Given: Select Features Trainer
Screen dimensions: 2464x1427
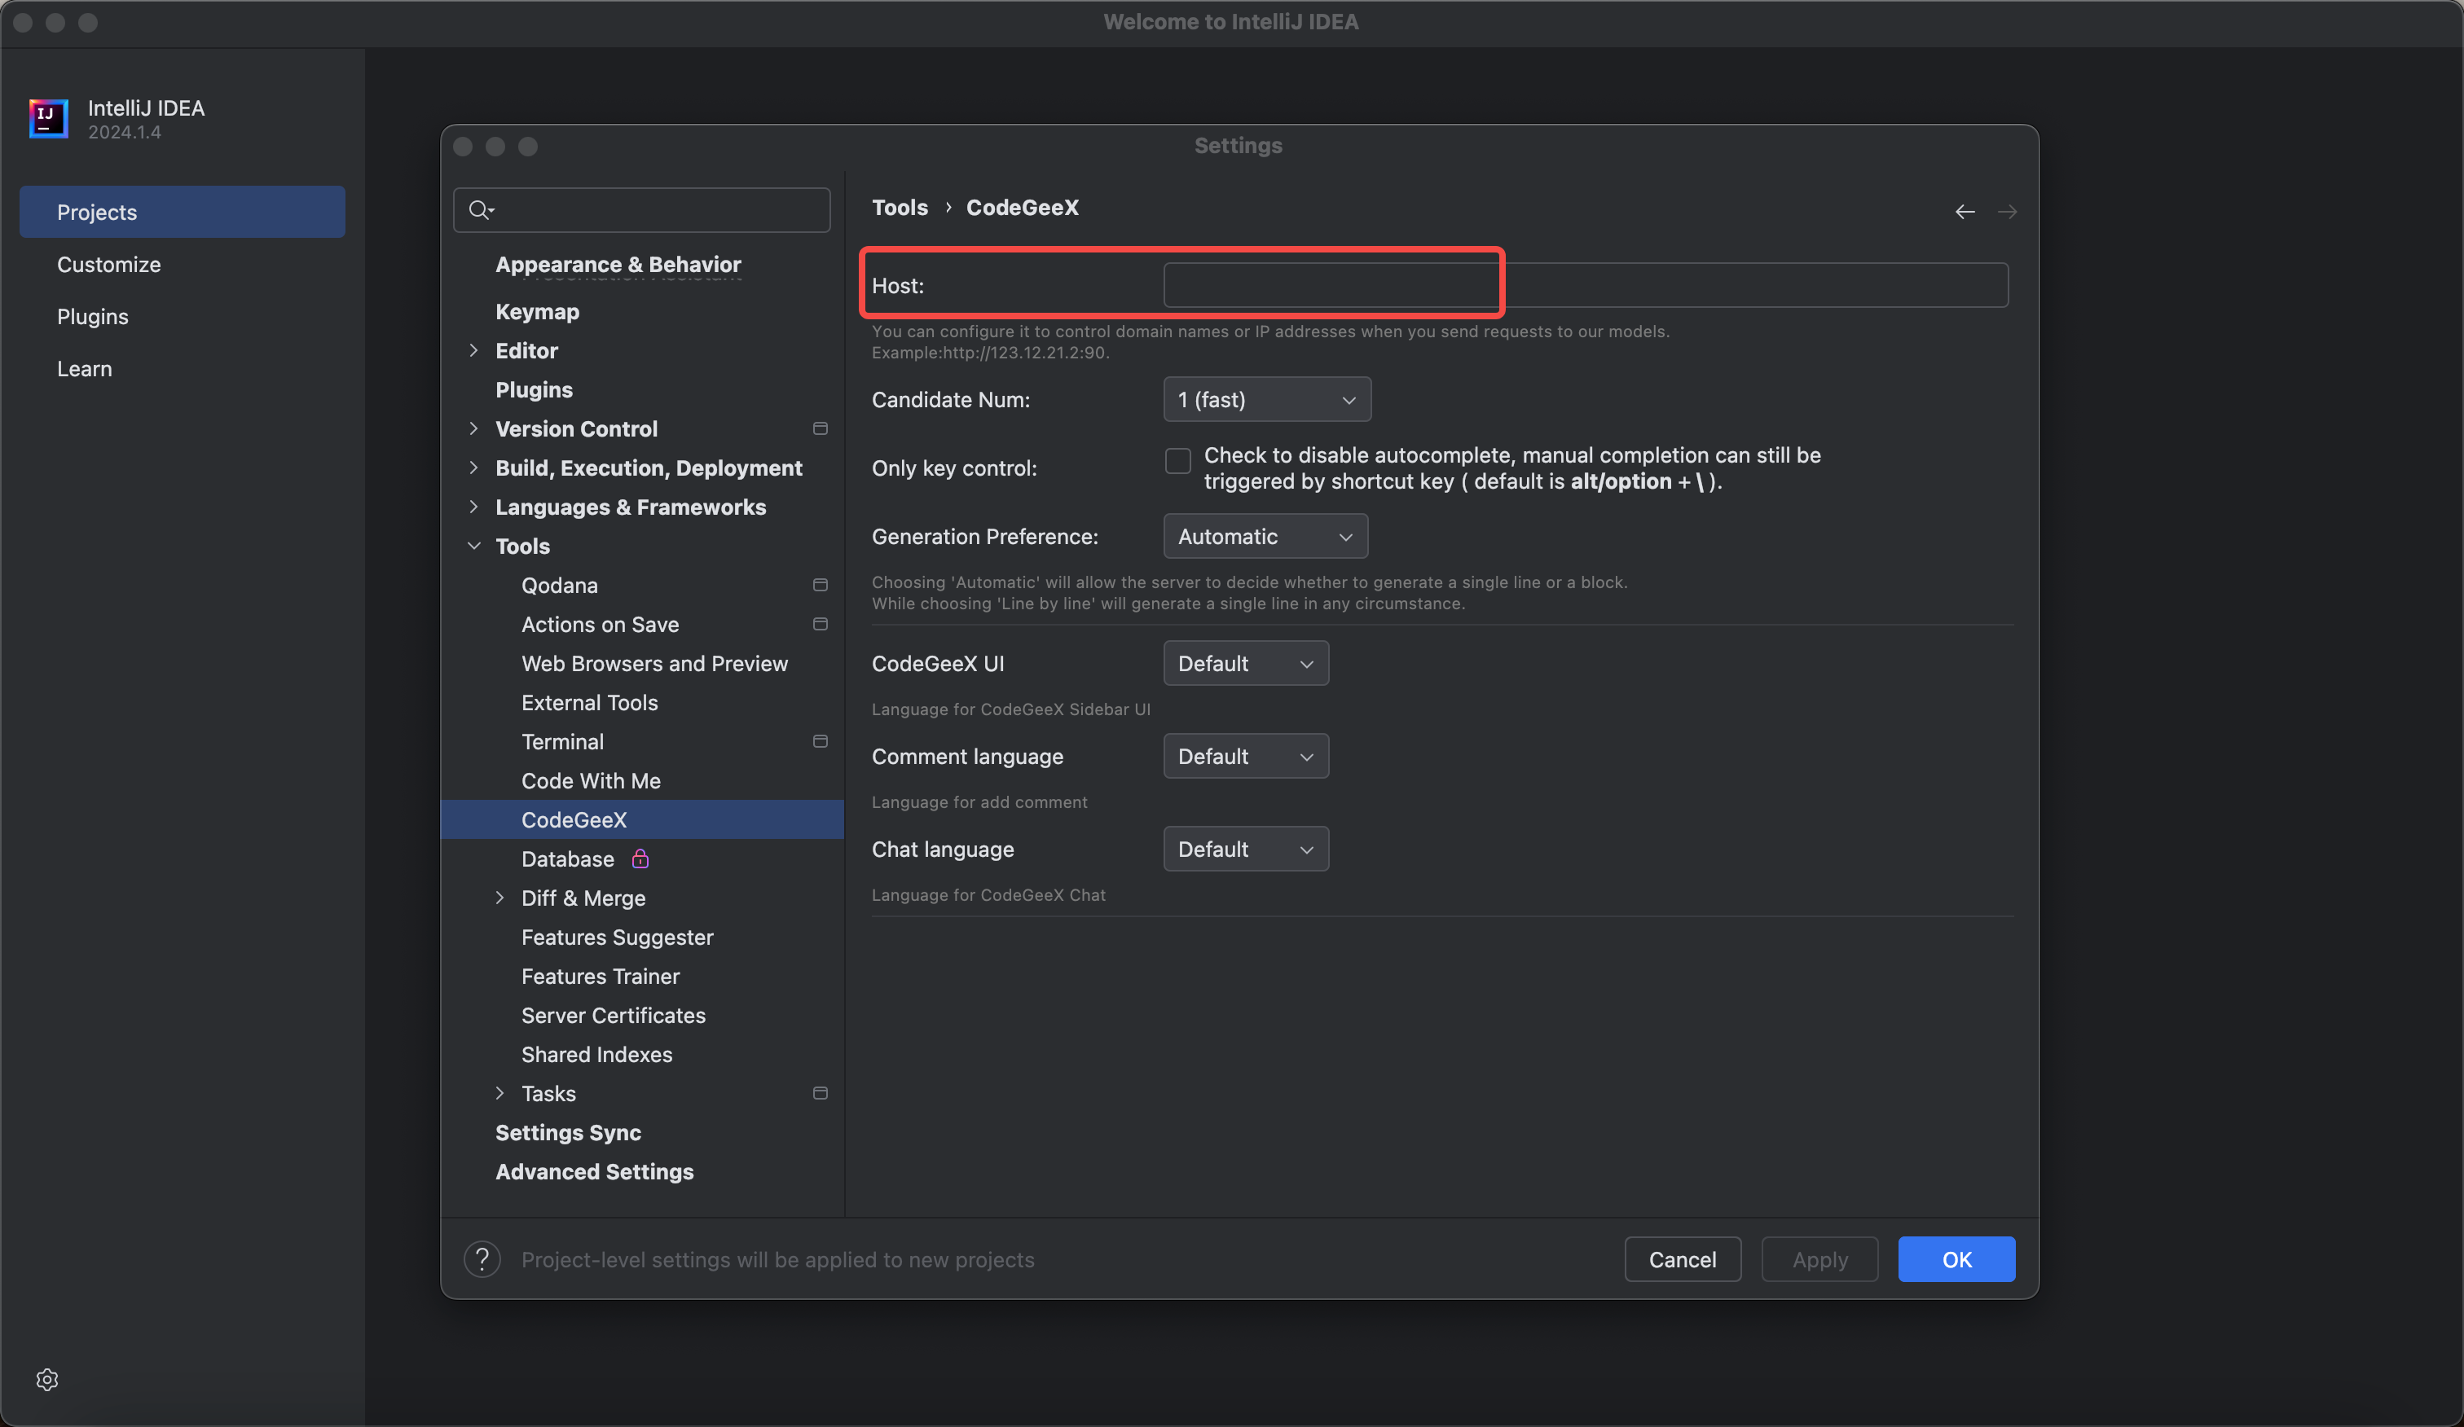Looking at the screenshot, I should [x=601, y=976].
